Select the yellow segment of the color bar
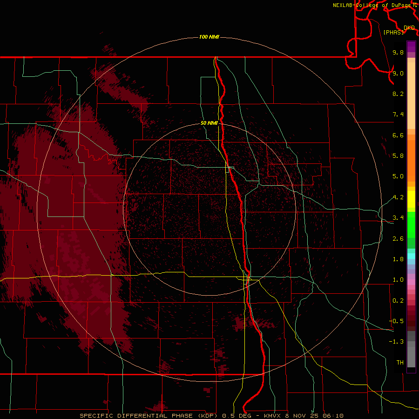 (411, 199)
